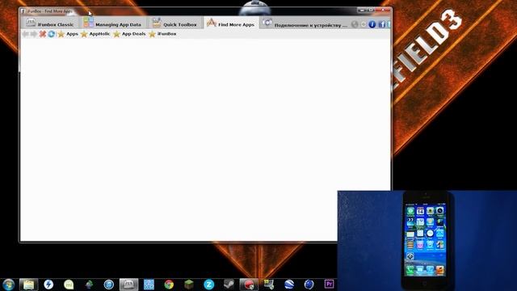Viewport: 517px width, 291px height.
Task: Launch Adobe Premiere Pro from the taskbar
Action: pyautogui.click(x=329, y=285)
